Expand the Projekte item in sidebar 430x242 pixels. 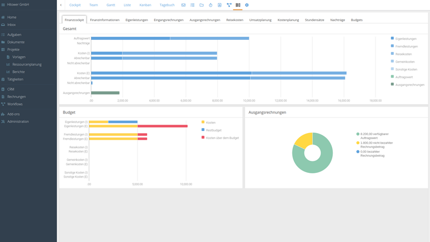(13, 49)
